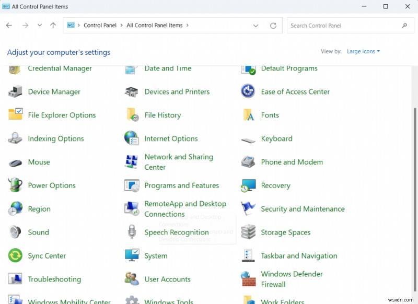Open the Mouse text link
The image size is (418, 304).
pos(39,162)
